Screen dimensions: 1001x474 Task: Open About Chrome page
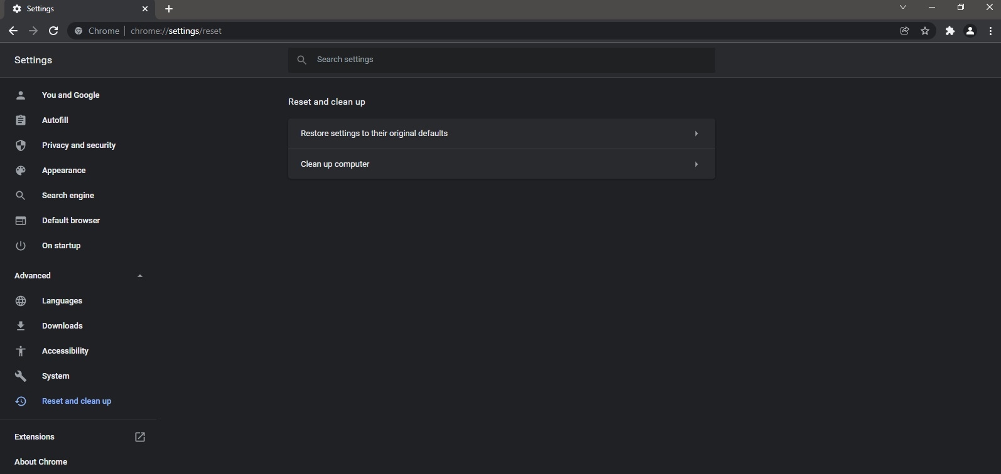pos(41,462)
